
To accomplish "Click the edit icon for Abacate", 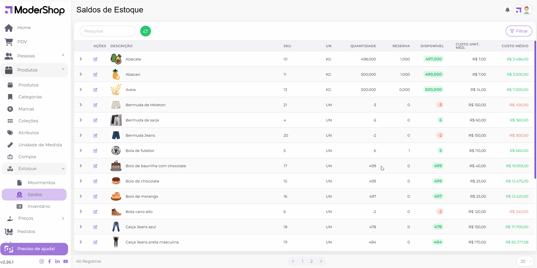I will click(95, 59).
